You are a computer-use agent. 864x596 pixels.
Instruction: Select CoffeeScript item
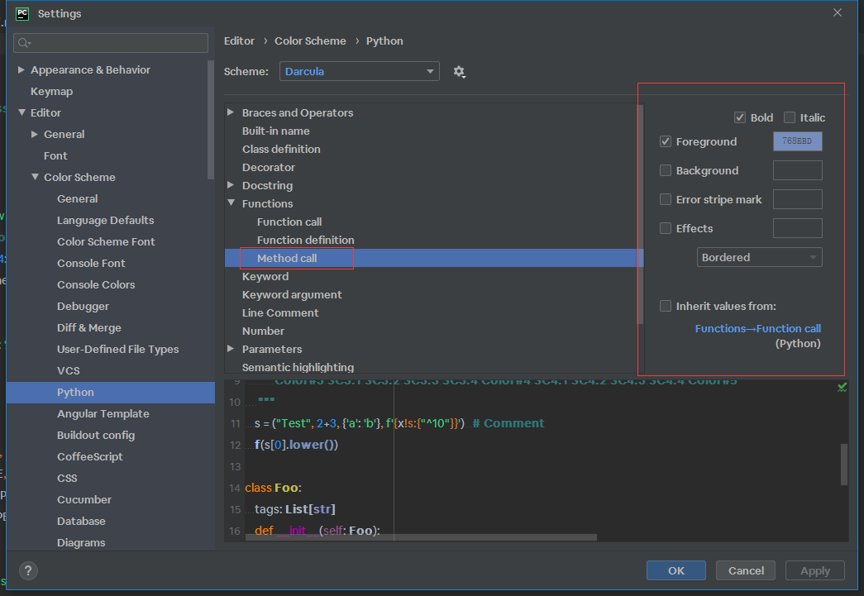click(x=90, y=456)
